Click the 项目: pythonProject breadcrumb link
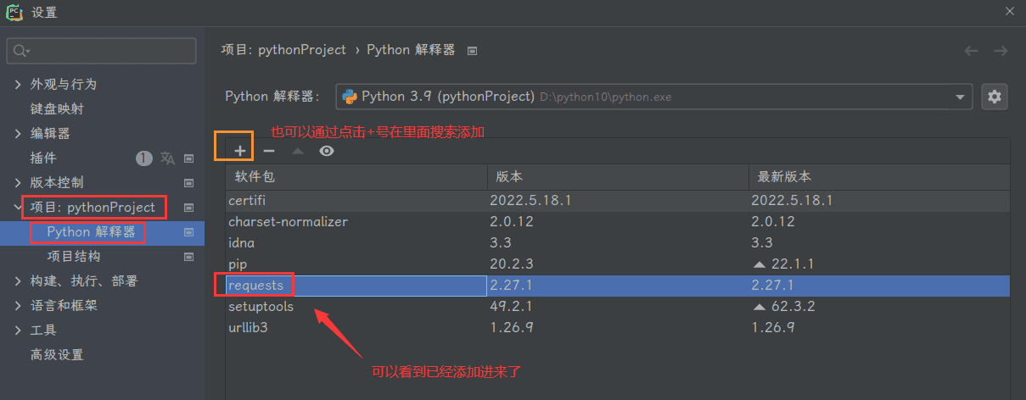 [283, 50]
